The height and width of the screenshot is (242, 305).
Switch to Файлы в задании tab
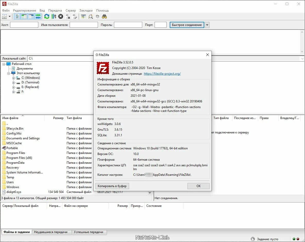pos(17,232)
